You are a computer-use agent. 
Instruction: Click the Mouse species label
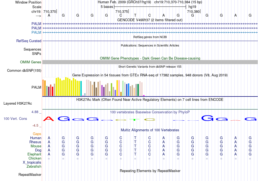pyautogui.click(x=36, y=146)
